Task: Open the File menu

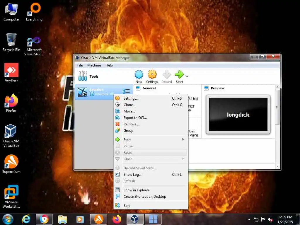Action: pos(80,65)
